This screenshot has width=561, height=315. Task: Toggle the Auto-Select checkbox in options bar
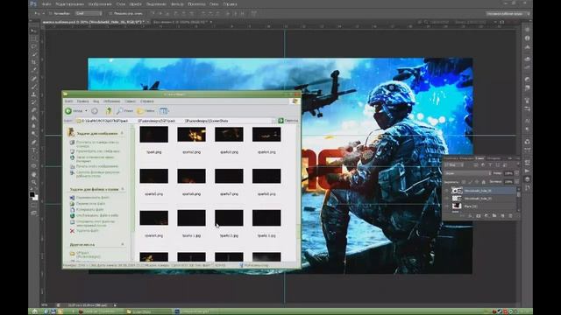click(x=51, y=14)
